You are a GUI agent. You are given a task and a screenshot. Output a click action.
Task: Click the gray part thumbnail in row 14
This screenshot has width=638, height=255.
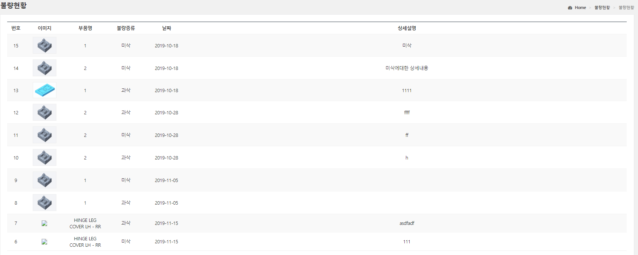[44, 68]
